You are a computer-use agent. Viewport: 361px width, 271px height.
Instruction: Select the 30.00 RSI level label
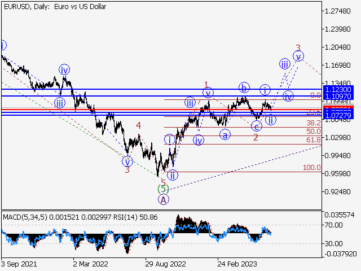pyautogui.click(x=334, y=243)
